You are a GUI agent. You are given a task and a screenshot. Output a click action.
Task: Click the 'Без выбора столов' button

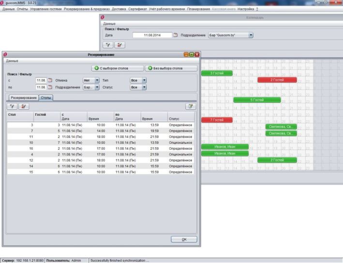170,69
